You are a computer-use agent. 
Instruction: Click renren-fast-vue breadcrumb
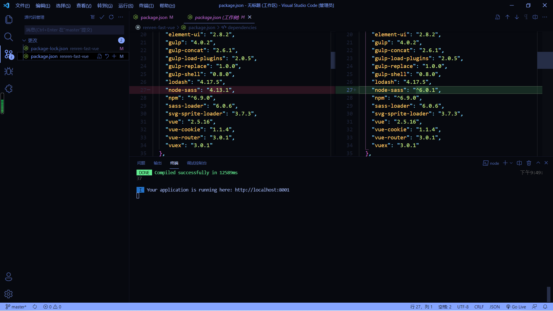[x=159, y=27]
